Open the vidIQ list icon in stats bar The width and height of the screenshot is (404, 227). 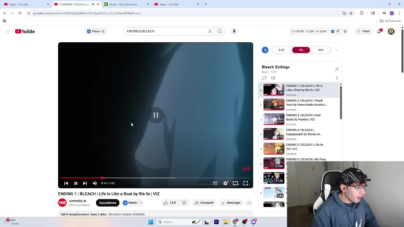[338, 31]
